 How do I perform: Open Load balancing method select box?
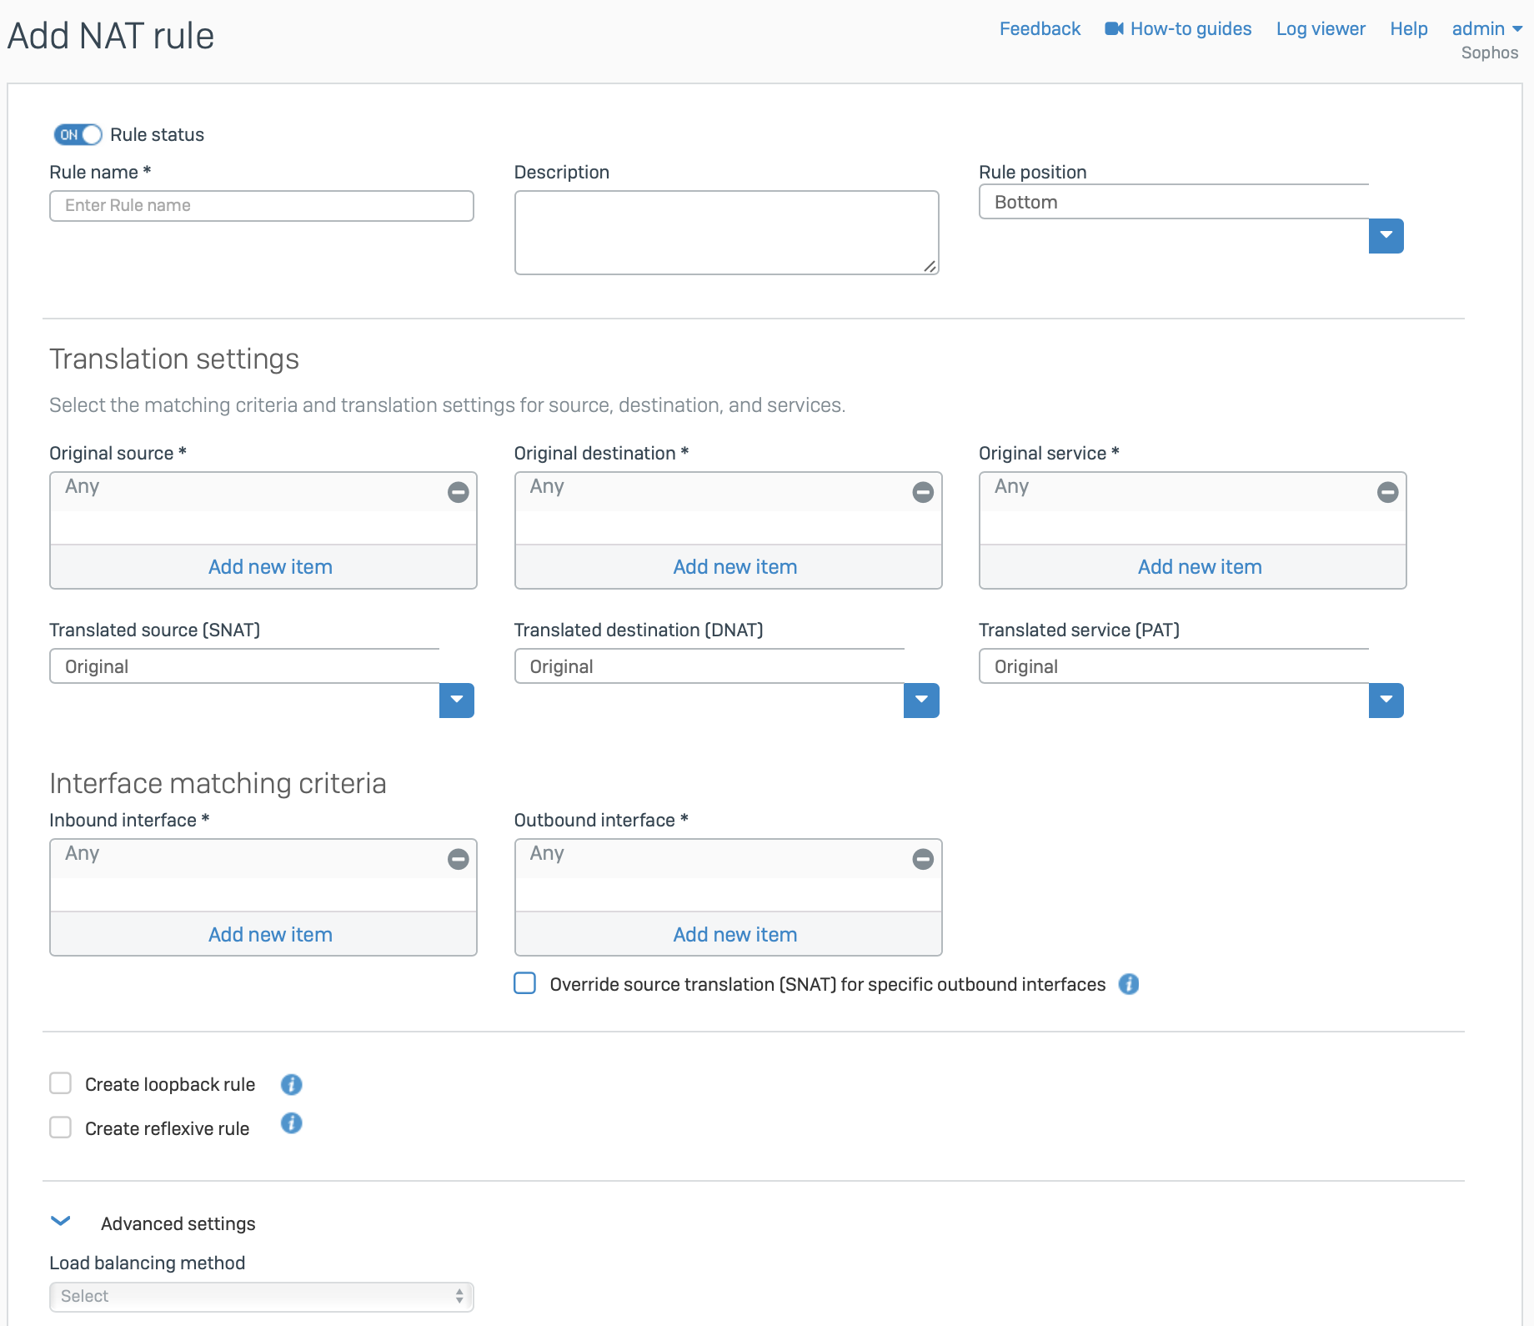(261, 1296)
